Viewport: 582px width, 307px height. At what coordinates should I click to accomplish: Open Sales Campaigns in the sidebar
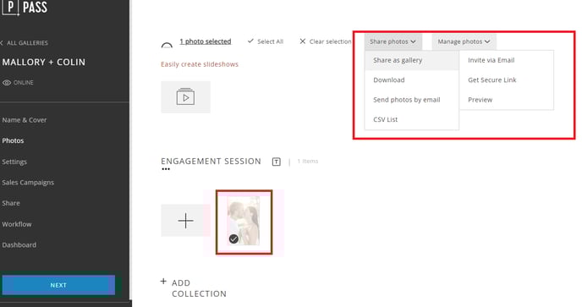tap(28, 183)
